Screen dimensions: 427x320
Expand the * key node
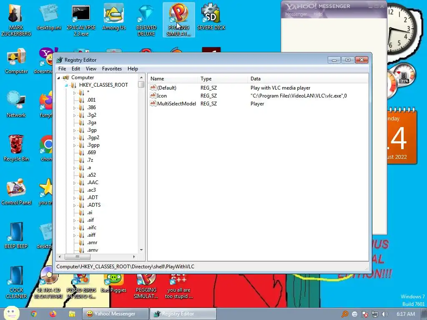click(74, 93)
